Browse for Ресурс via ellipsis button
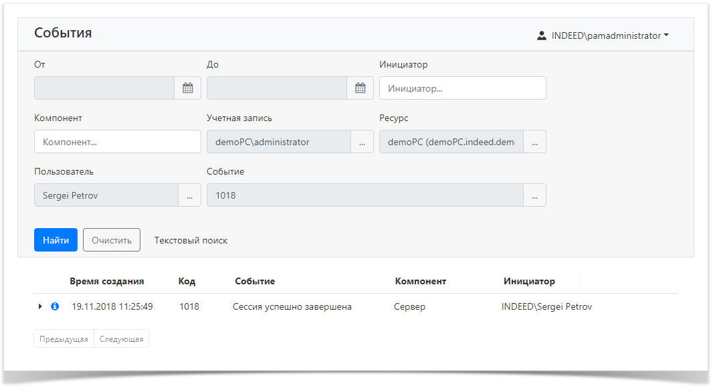Viewport: 717px width, 390px height. pyautogui.click(x=534, y=142)
